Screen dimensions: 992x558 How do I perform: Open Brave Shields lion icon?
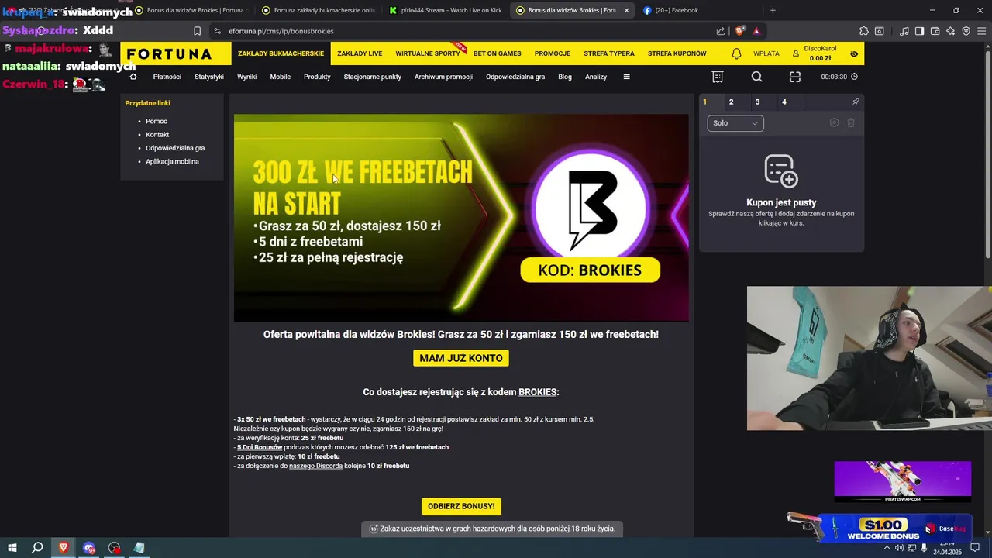click(739, 31)
